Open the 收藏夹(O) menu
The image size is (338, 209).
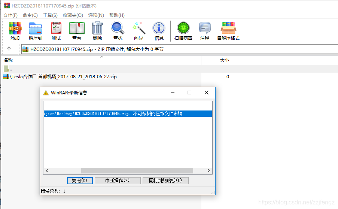pos(73,15)
